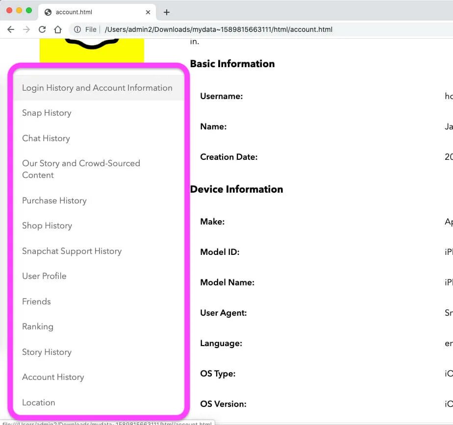Close the account.html tab

[x=148, y=12]
